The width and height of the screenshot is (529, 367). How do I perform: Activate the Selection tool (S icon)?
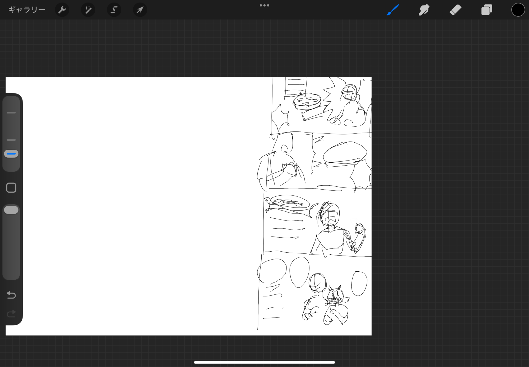tap(114, 10)
